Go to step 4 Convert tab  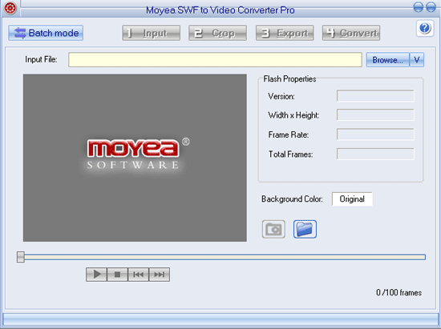351,33
